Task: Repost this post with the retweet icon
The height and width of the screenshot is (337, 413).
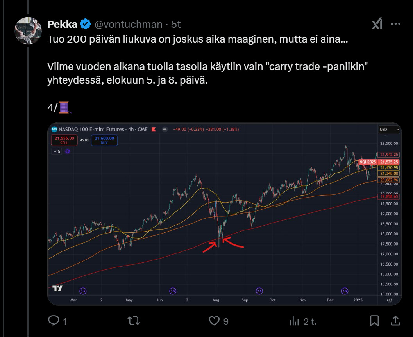Action: click(x=134, y=321)
